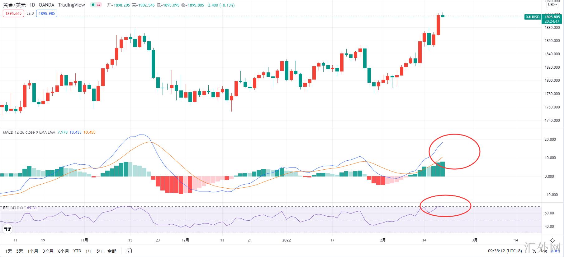Toggle percent scale mode

click(x=534, y=251)
